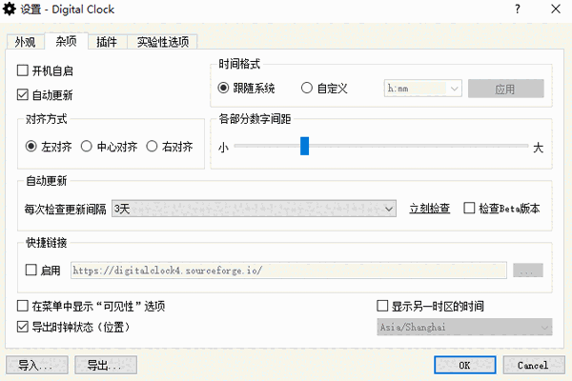Click the gear icon in the title bar
The image size is (572, 381).
(x=10, y=9)
